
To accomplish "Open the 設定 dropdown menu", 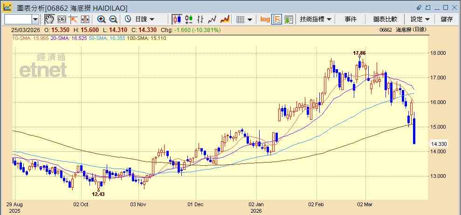I will tap(420, 20).
